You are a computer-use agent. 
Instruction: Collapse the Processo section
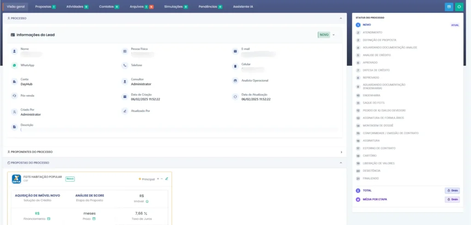341,18
